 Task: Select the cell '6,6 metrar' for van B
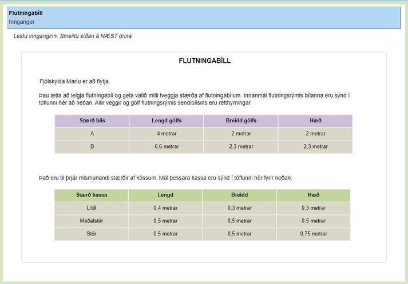[x=167, y=146]
